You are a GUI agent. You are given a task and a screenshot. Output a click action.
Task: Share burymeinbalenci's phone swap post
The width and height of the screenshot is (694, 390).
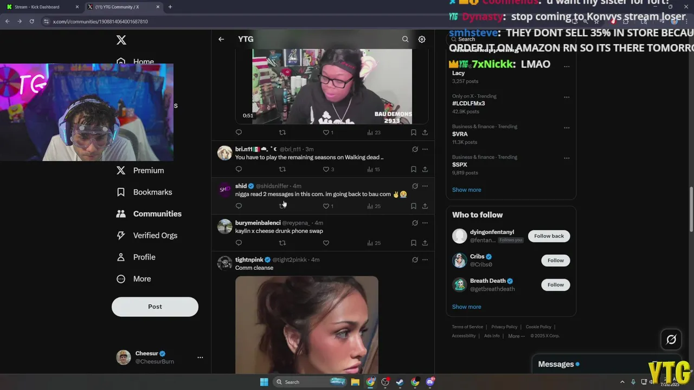point(425,243)
